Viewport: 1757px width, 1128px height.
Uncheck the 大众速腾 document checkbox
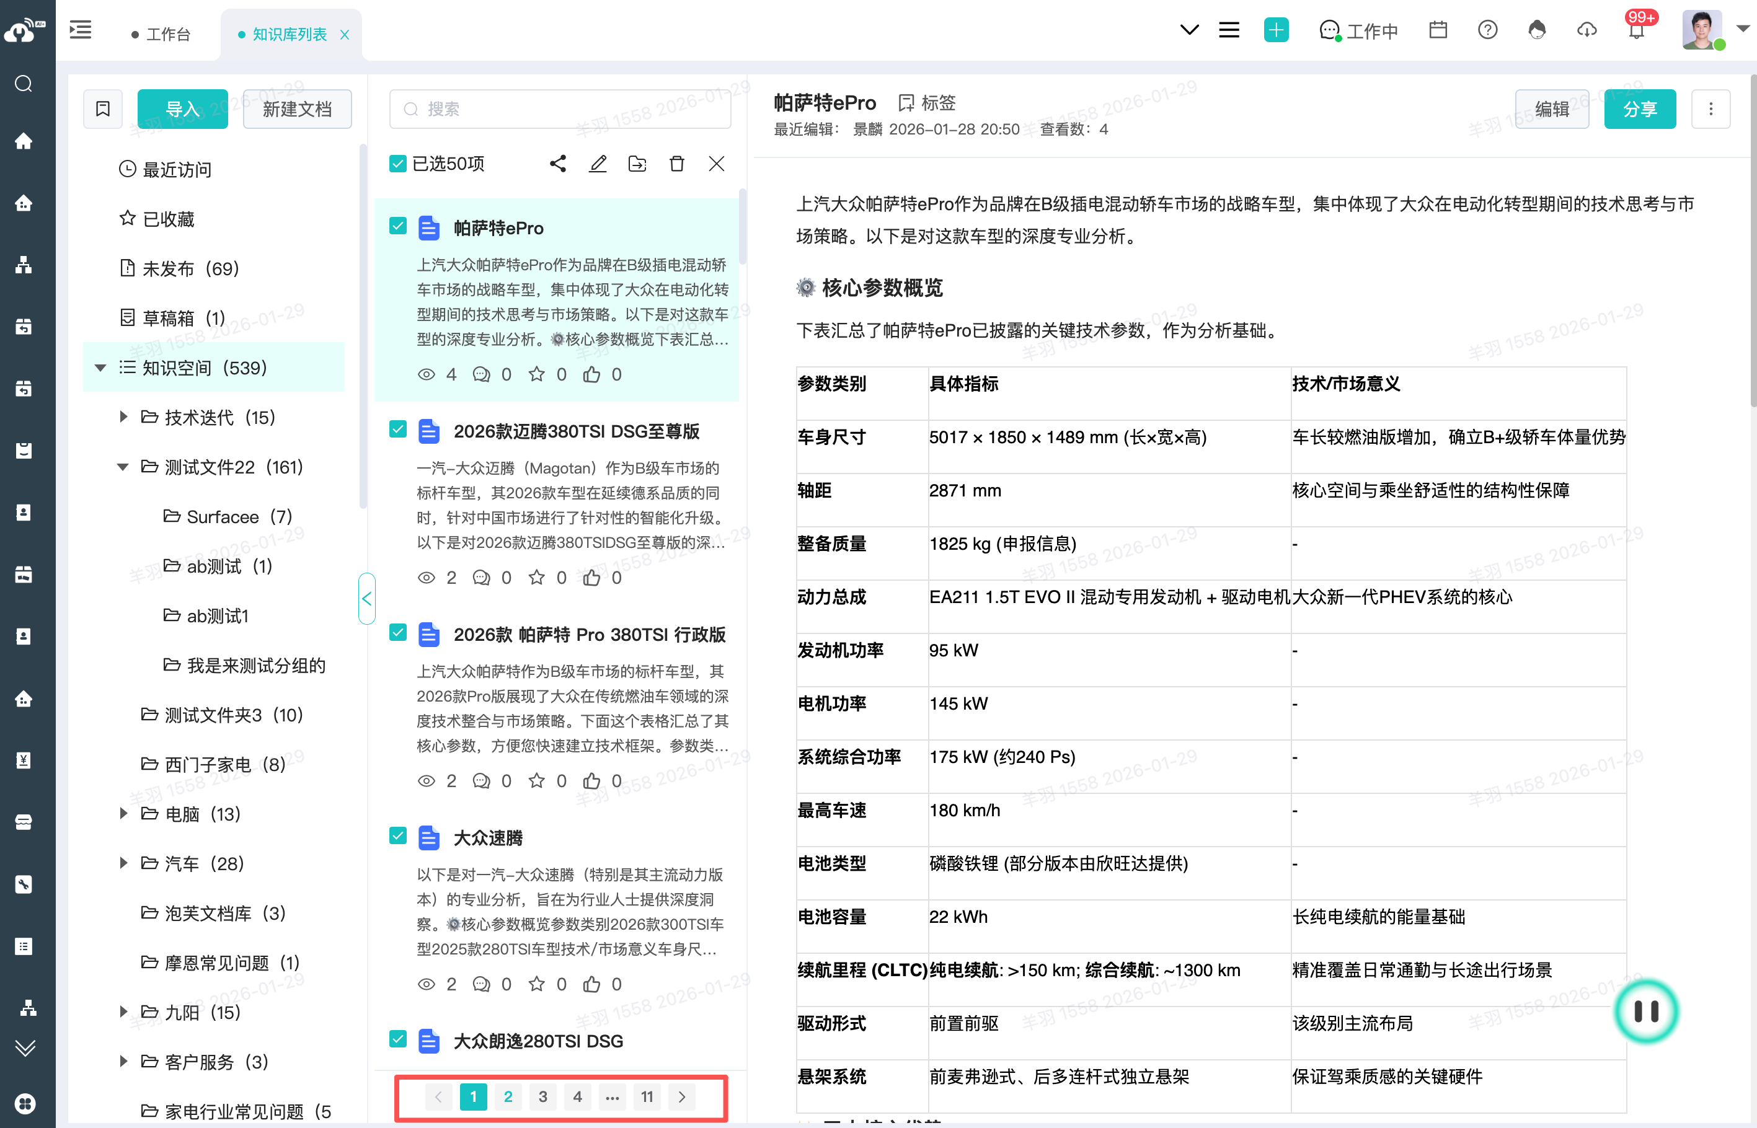(398, 835)
